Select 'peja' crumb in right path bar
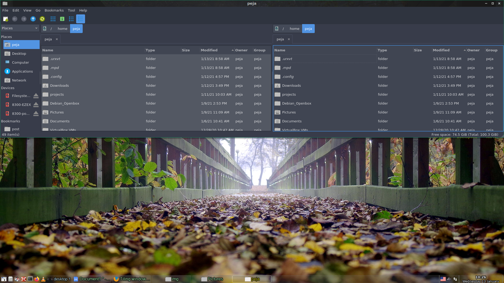 coord(308,29)
